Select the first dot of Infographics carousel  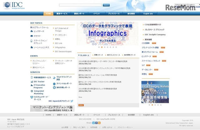pos(99,47)
